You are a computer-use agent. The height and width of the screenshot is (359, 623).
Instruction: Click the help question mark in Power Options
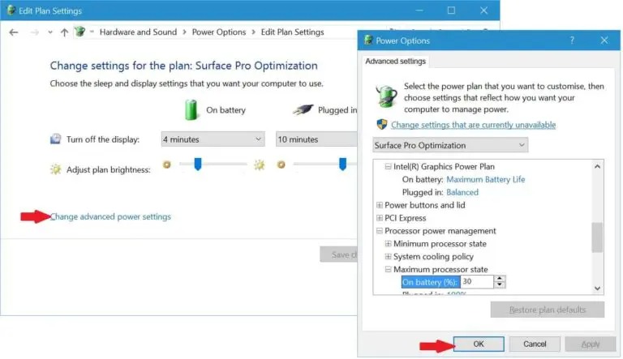572,40
